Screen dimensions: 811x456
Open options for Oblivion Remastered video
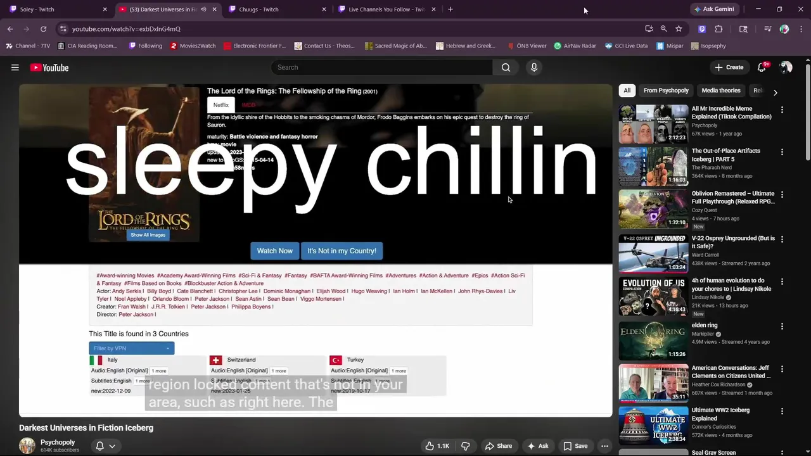[x=782, y=194]
